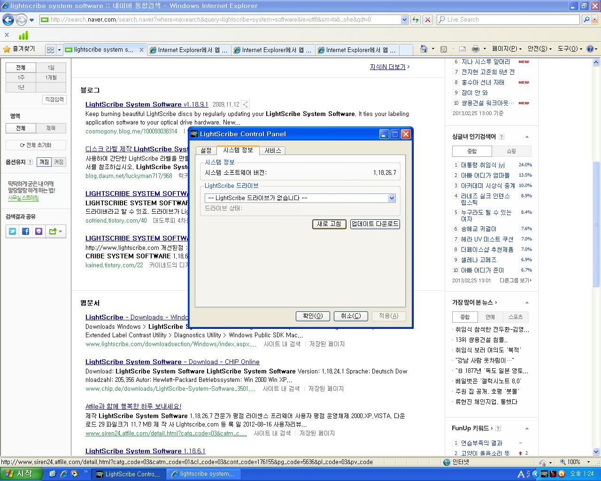The image size is (601, 481).
Task: Click the Live Search input box
Action: point(509,20)
